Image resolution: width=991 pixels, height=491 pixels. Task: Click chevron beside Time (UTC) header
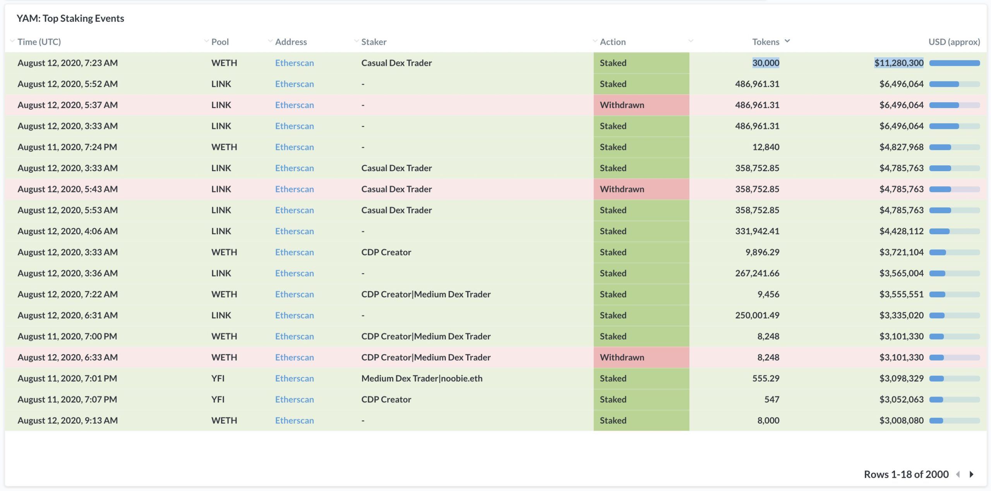tap(12, 41)
